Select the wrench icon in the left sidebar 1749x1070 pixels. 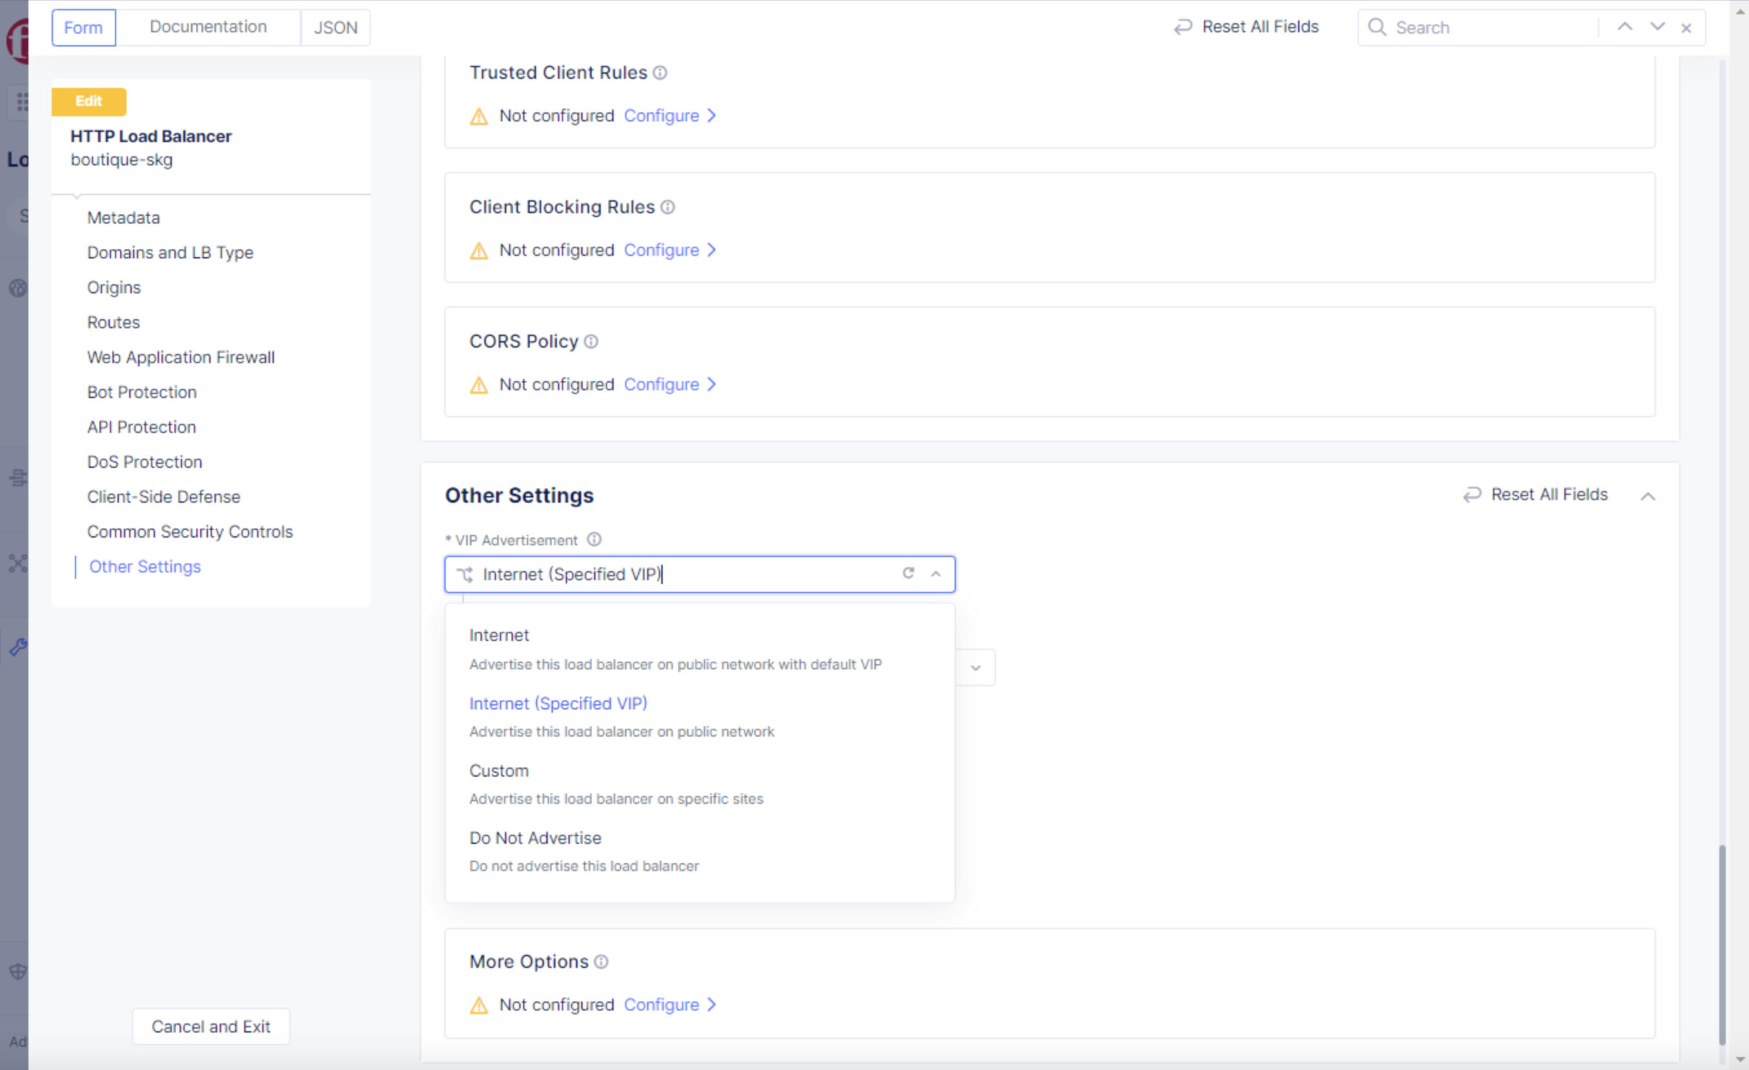coord(17,646)
